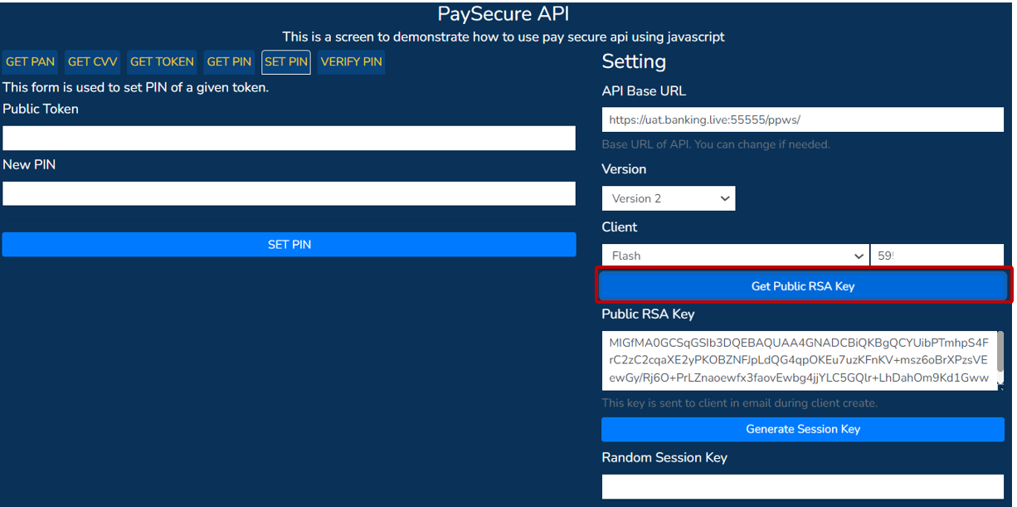The height and width of the screenshot is (507, 1017).
Task: Click Get Public RSA Key button
Action: 803,286
